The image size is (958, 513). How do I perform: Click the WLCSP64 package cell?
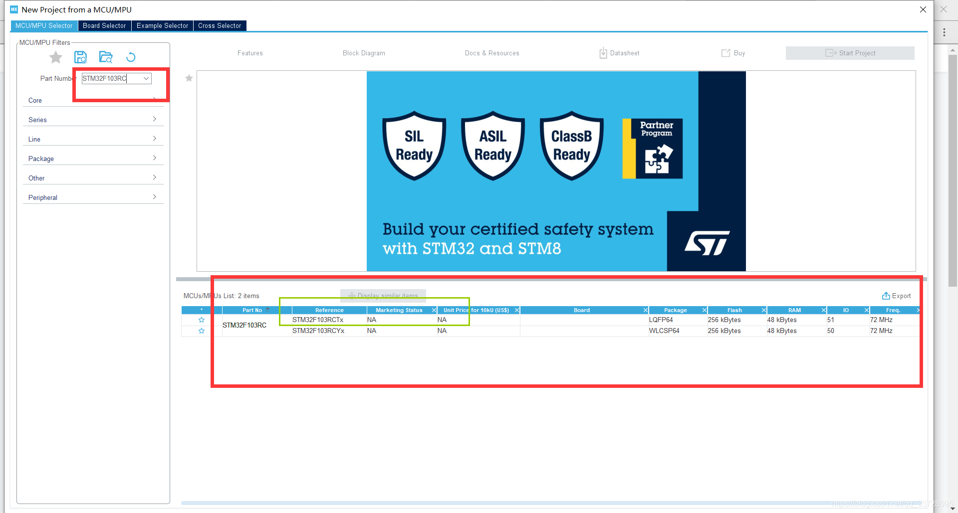[x=678, y=331]
